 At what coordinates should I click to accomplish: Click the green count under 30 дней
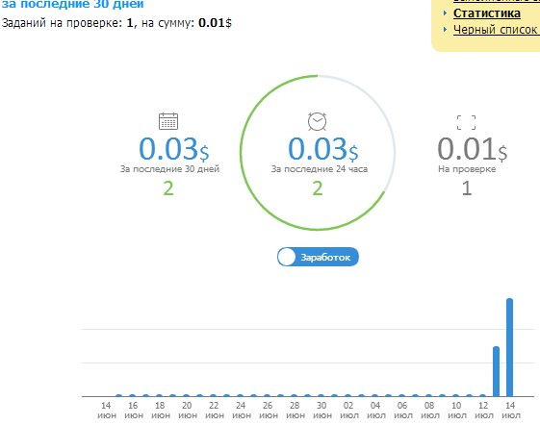click(x=168, y=188)
